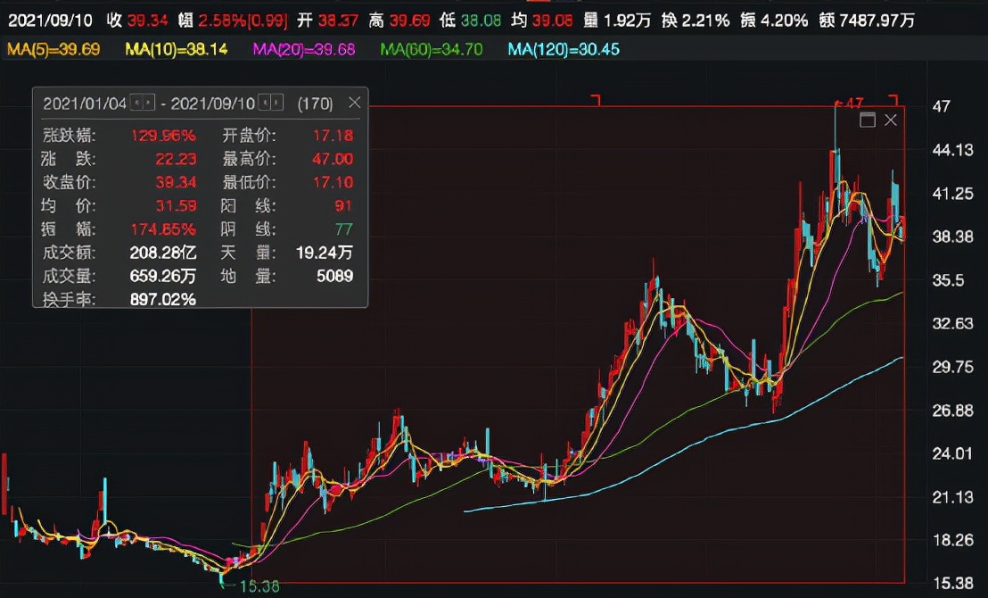Select the green MA(60) indicator label

[432, 50]
